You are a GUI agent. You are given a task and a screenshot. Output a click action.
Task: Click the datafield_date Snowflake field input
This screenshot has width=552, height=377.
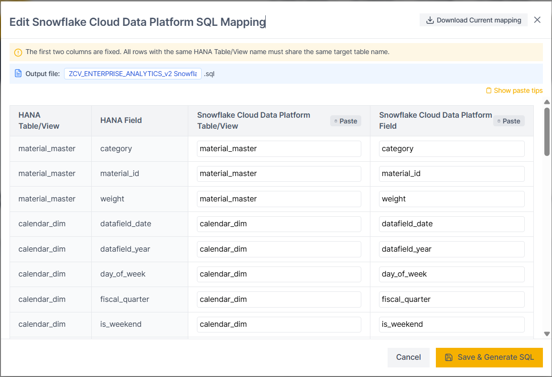click(x=452, y=224)
